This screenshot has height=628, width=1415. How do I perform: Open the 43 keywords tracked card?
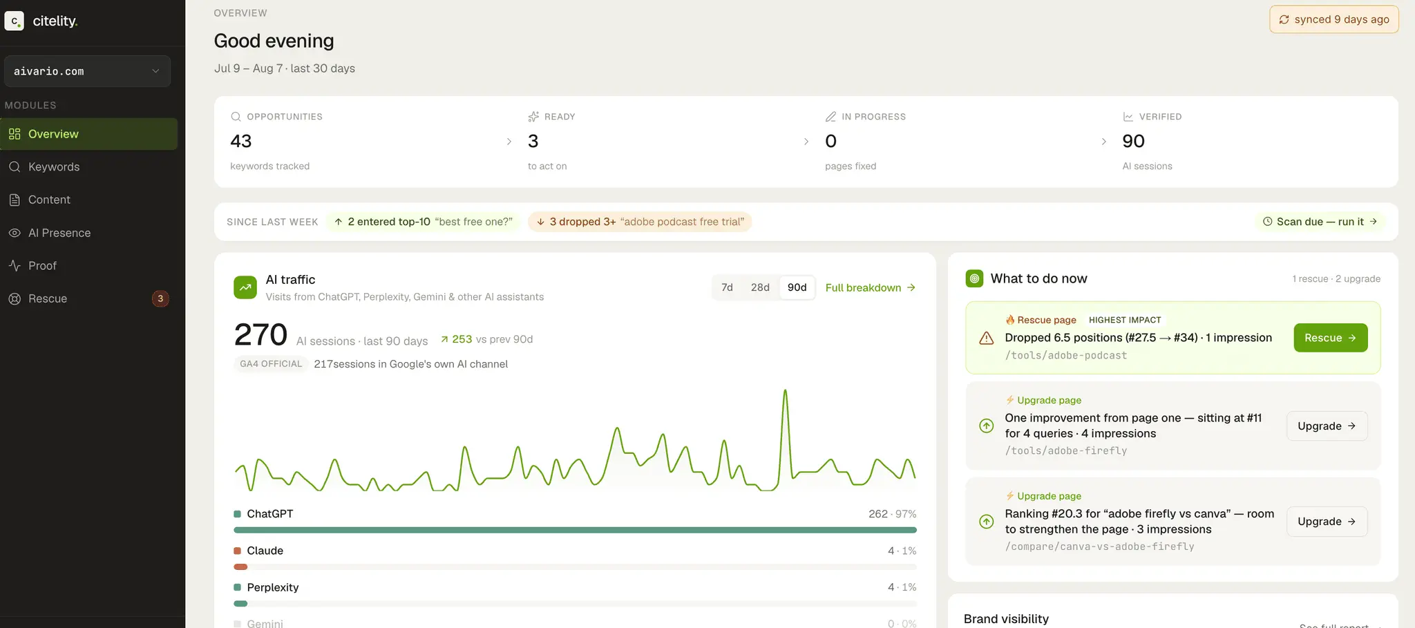(363, 142)
